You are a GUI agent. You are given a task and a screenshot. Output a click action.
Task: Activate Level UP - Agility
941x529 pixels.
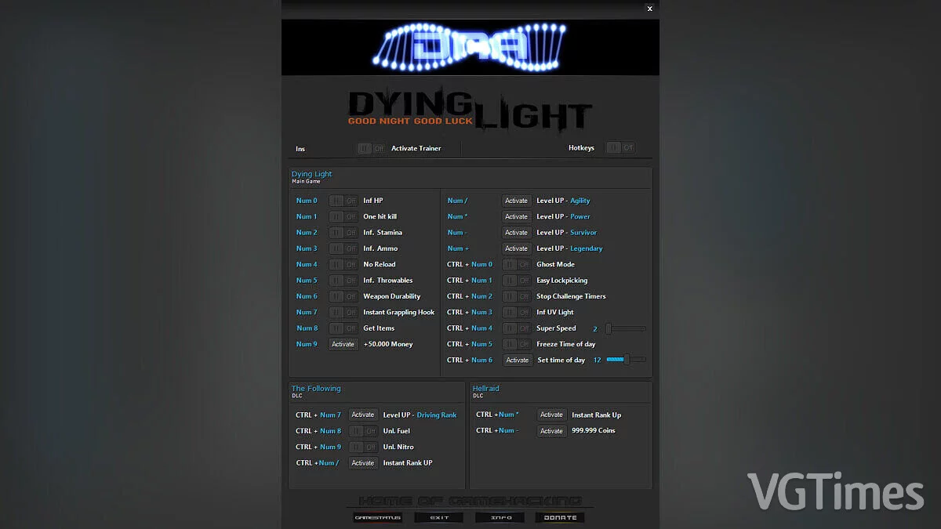516,200
